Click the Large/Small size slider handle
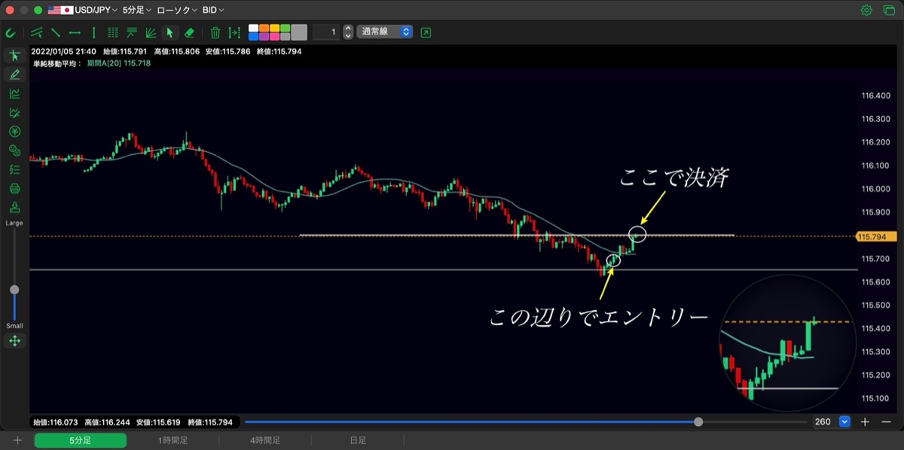 14,290
